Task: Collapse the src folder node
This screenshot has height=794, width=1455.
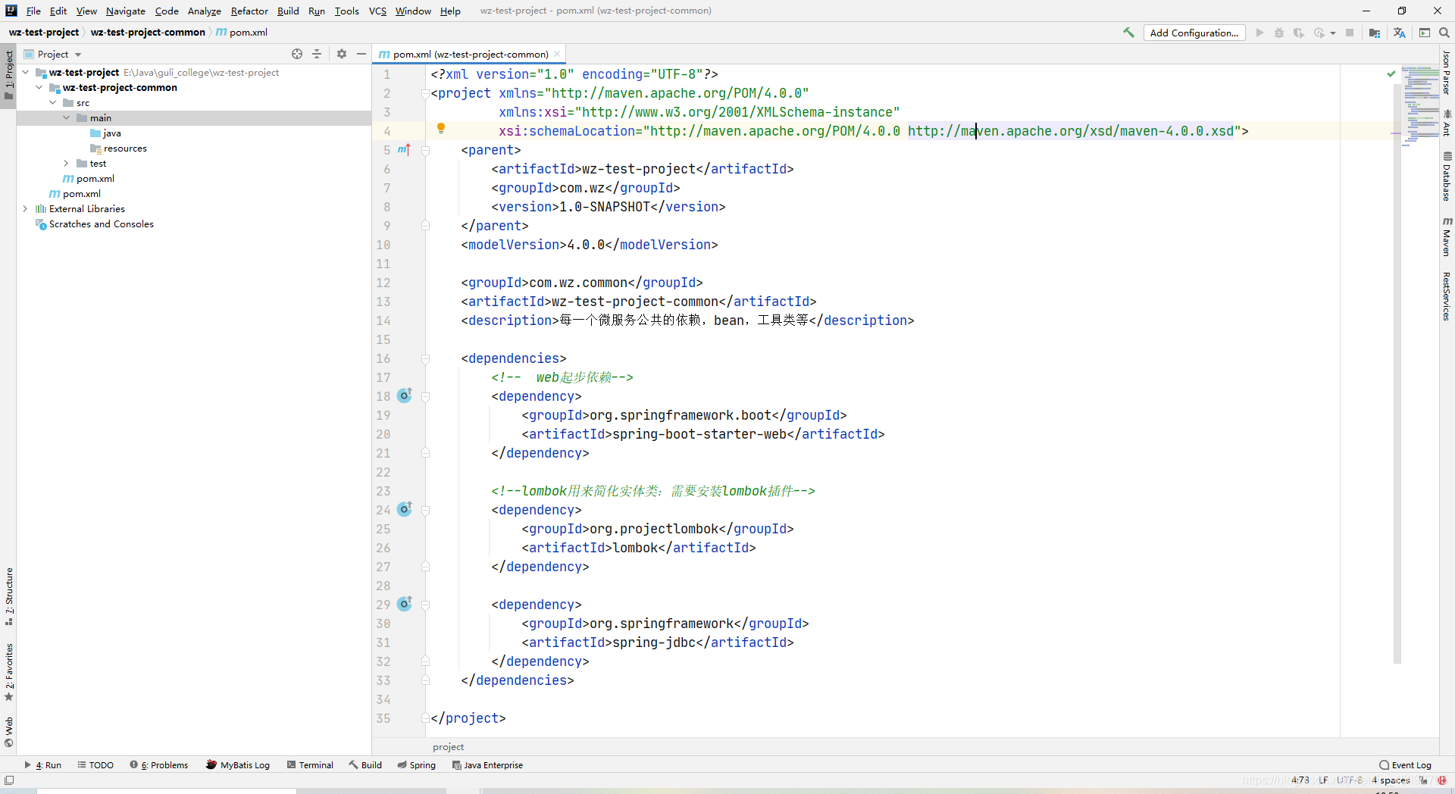Action: [53, 102]
